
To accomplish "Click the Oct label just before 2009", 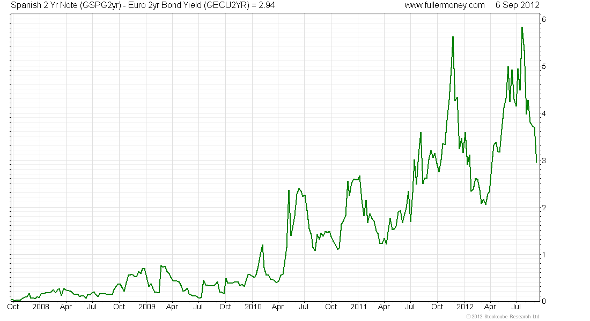I will [x=119, y=307].
